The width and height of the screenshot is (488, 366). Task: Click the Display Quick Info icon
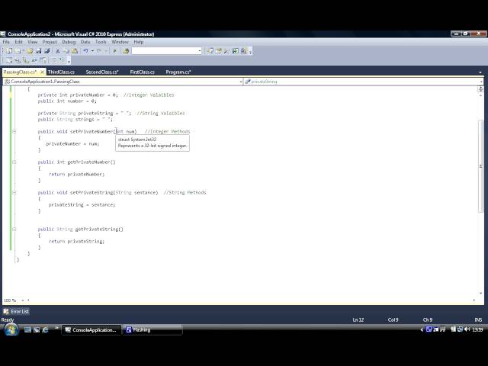point(26,60)
